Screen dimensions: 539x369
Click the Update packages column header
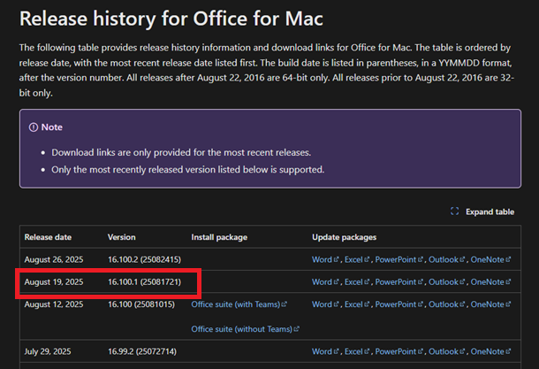[x=344, y=237]
